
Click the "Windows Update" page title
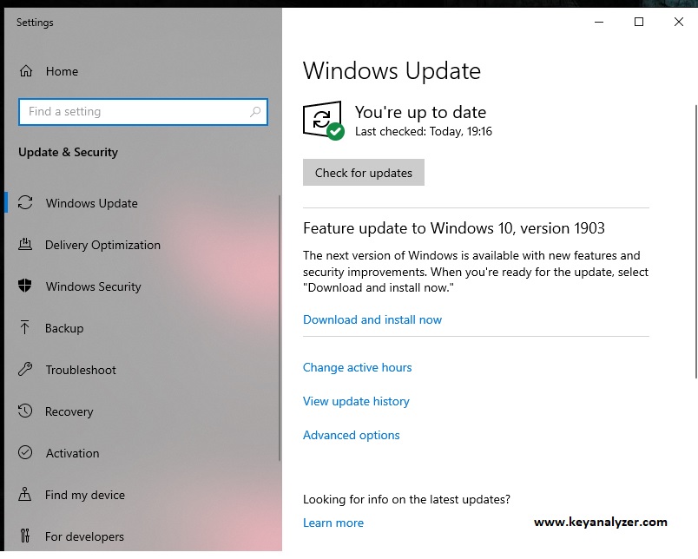[392, 71]
